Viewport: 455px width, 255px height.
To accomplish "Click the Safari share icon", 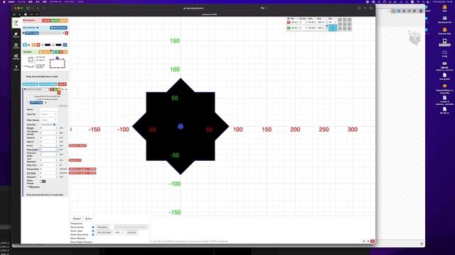I will click(x=359, y=8).
